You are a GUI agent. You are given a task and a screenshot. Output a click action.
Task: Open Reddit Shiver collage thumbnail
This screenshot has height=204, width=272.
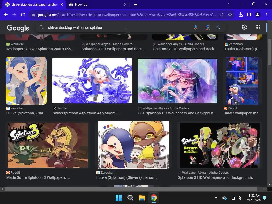(x=242, y=81)
